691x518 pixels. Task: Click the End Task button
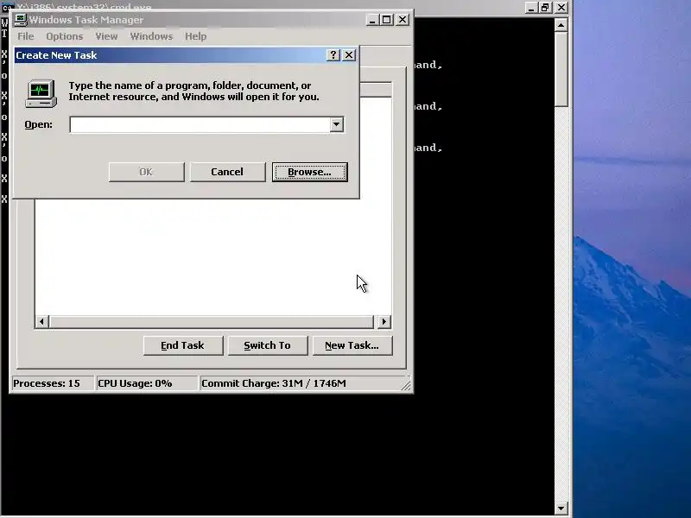(x=183, y=345)
